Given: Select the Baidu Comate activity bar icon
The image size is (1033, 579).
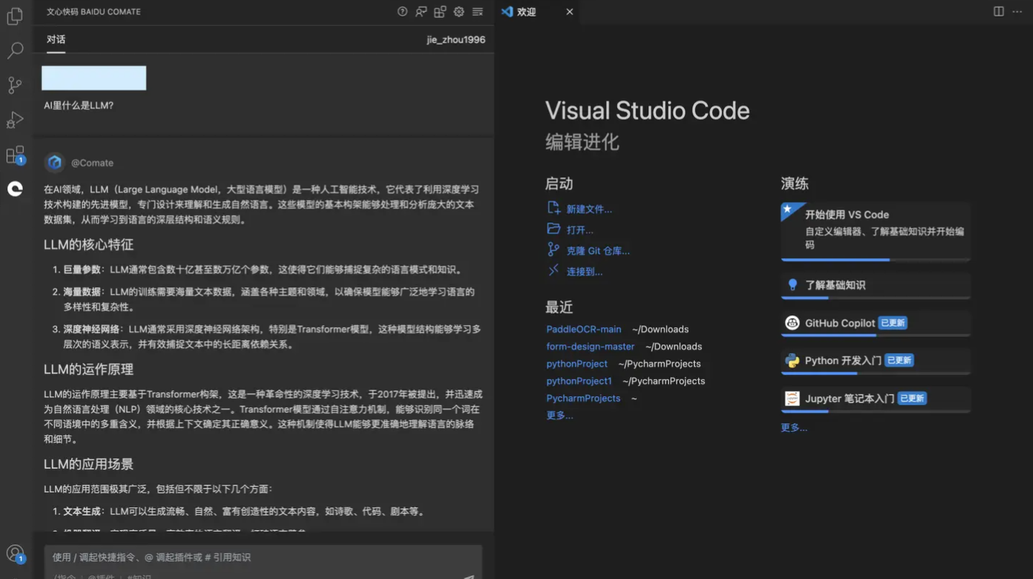Looking at the screenshot, I should tap(15, 188).
